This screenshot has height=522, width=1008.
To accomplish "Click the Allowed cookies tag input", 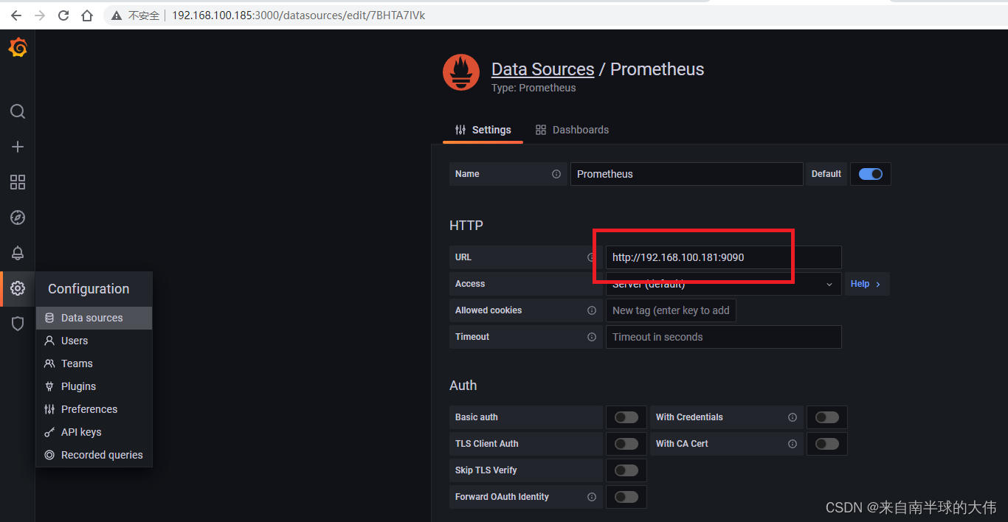I will [x=671, y=310].
